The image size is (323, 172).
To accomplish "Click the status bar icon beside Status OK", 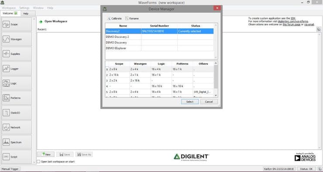I will pyautogui.click(x=319, y=169).
